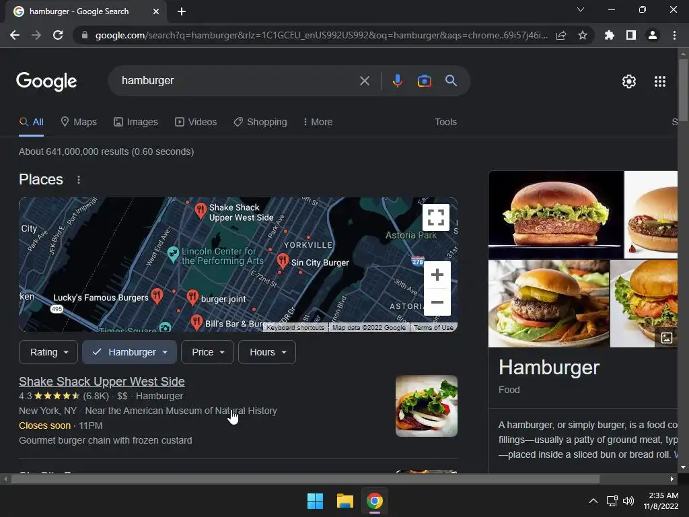Open the checked Hamburger filter dropdown
The height and width of the screenshot is (517, 689).
point(130,352)
